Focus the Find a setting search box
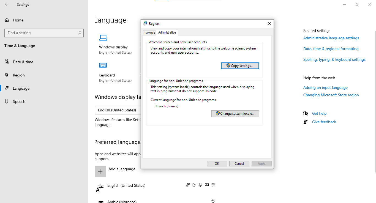Image resolution: width=376 pixels, height=203 pixels. pos(44,33)
